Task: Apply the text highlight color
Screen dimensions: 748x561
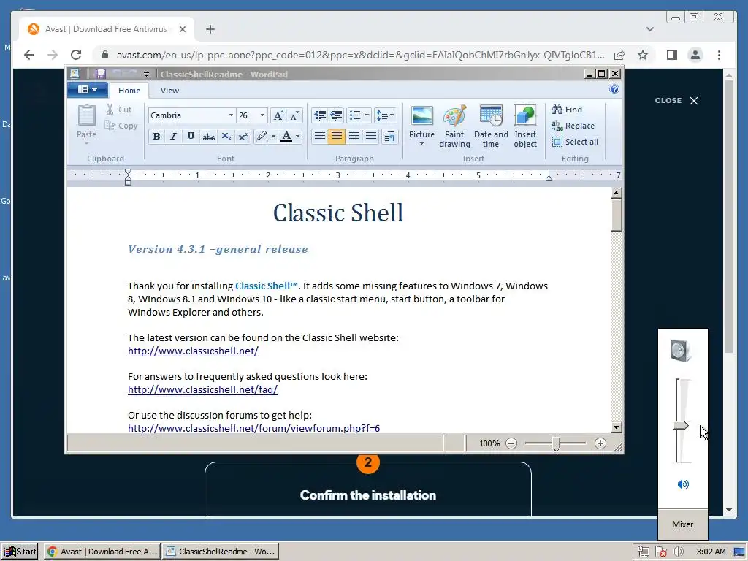Action: coord(262,137)
